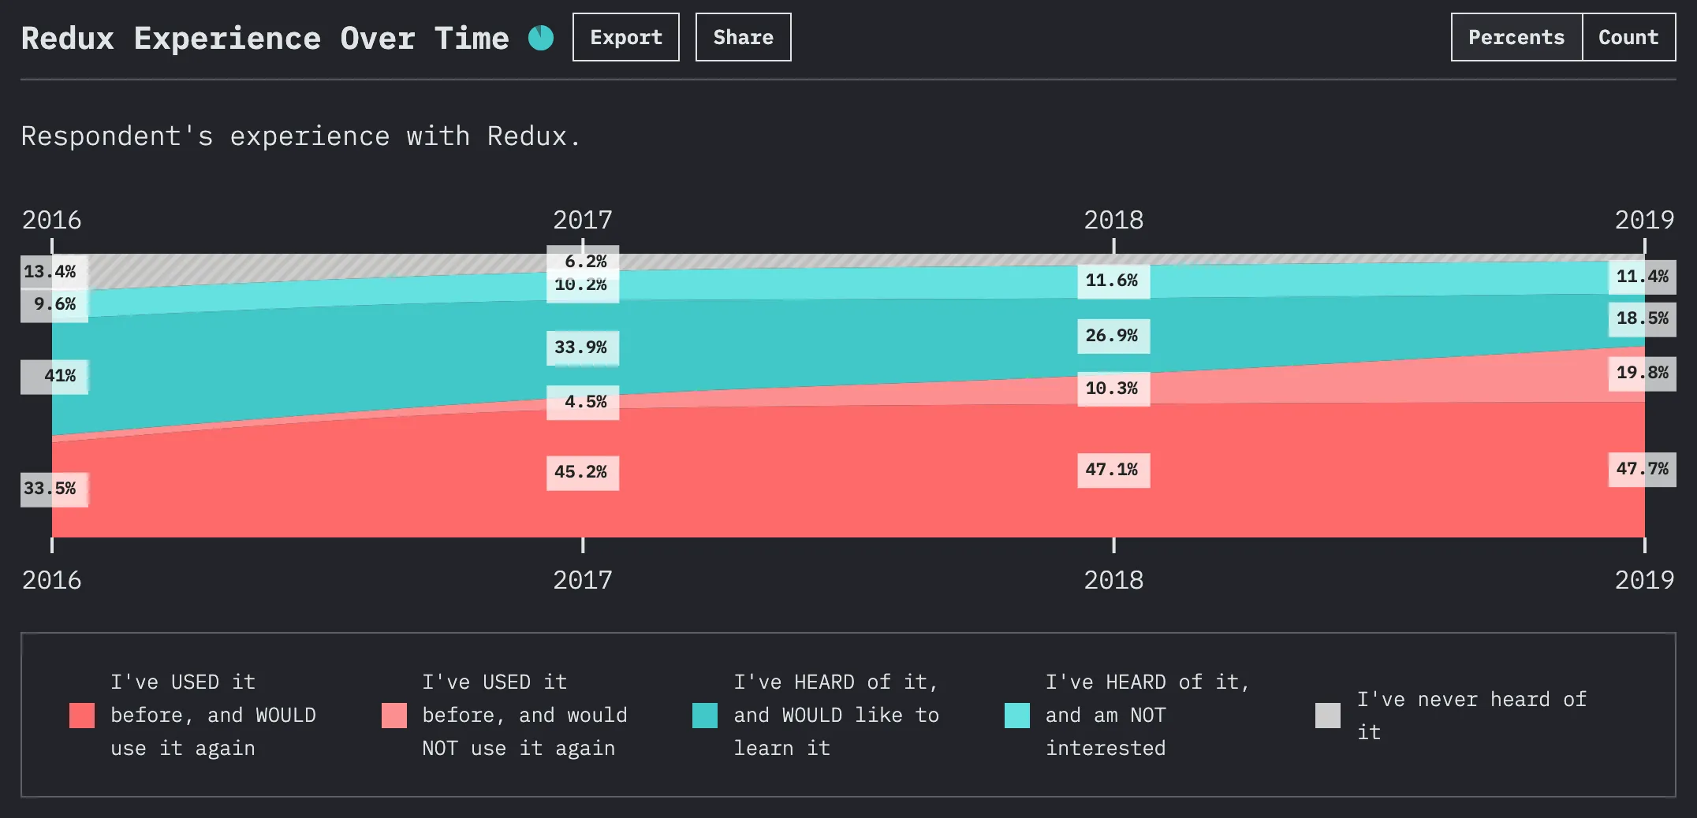Viewport: 1697px width, 818px height.
Task: Click the 2018 label on the top axis
Action: tap(1113, 220)
